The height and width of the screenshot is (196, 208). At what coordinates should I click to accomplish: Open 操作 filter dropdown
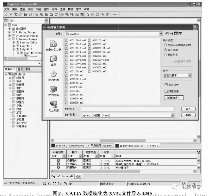point(80,156)
